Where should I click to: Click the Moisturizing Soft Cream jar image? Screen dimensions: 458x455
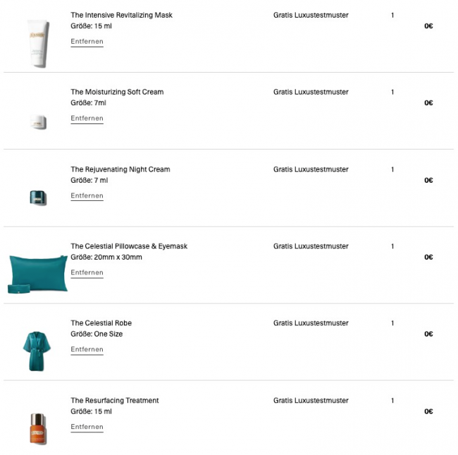coord(38,122)
